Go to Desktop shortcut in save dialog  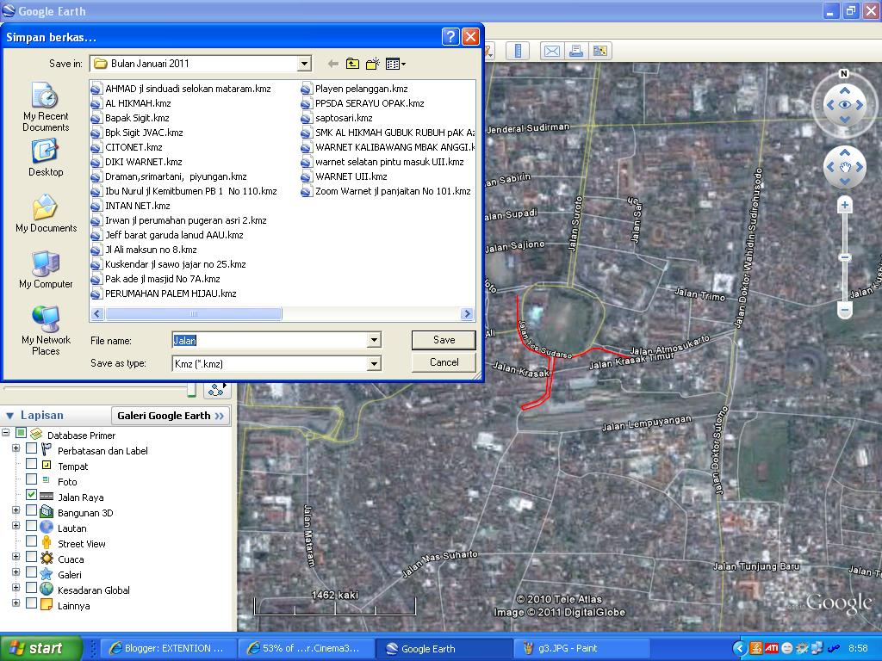click(x=46, y=158)
